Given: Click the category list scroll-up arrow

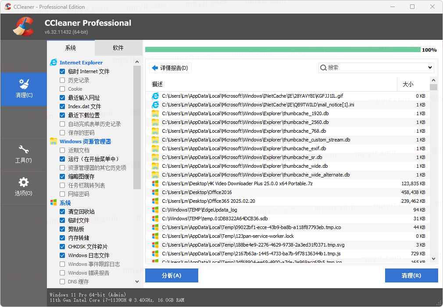Looking at the screenshot, I should coord(137,62).
